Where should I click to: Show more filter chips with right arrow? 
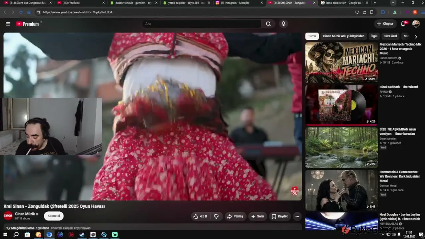(x=416, y=37)
